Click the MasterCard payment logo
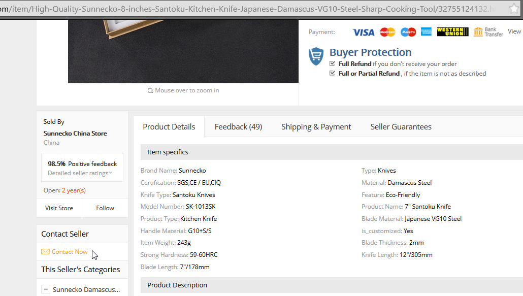 [387, 32]
